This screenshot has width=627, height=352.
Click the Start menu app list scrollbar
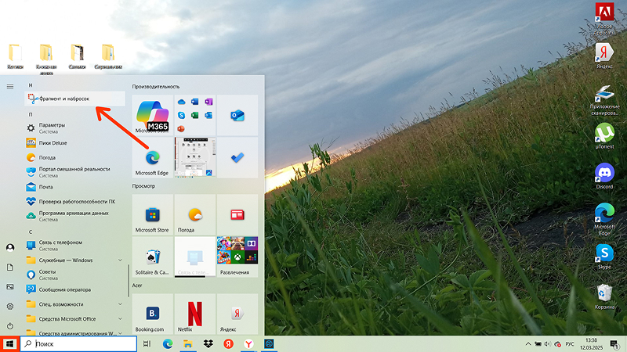129,281
